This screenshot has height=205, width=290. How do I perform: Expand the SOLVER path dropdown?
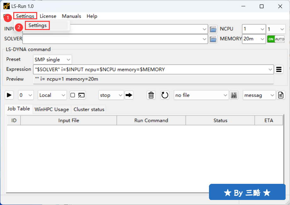204,39
